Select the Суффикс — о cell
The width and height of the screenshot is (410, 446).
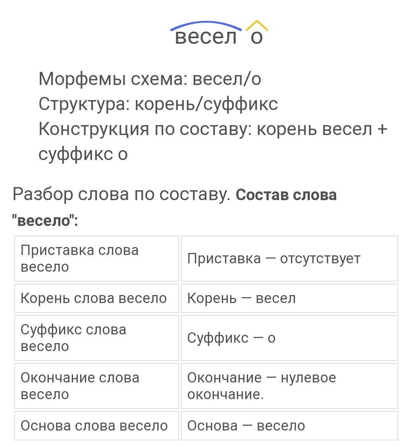(289, 338)
